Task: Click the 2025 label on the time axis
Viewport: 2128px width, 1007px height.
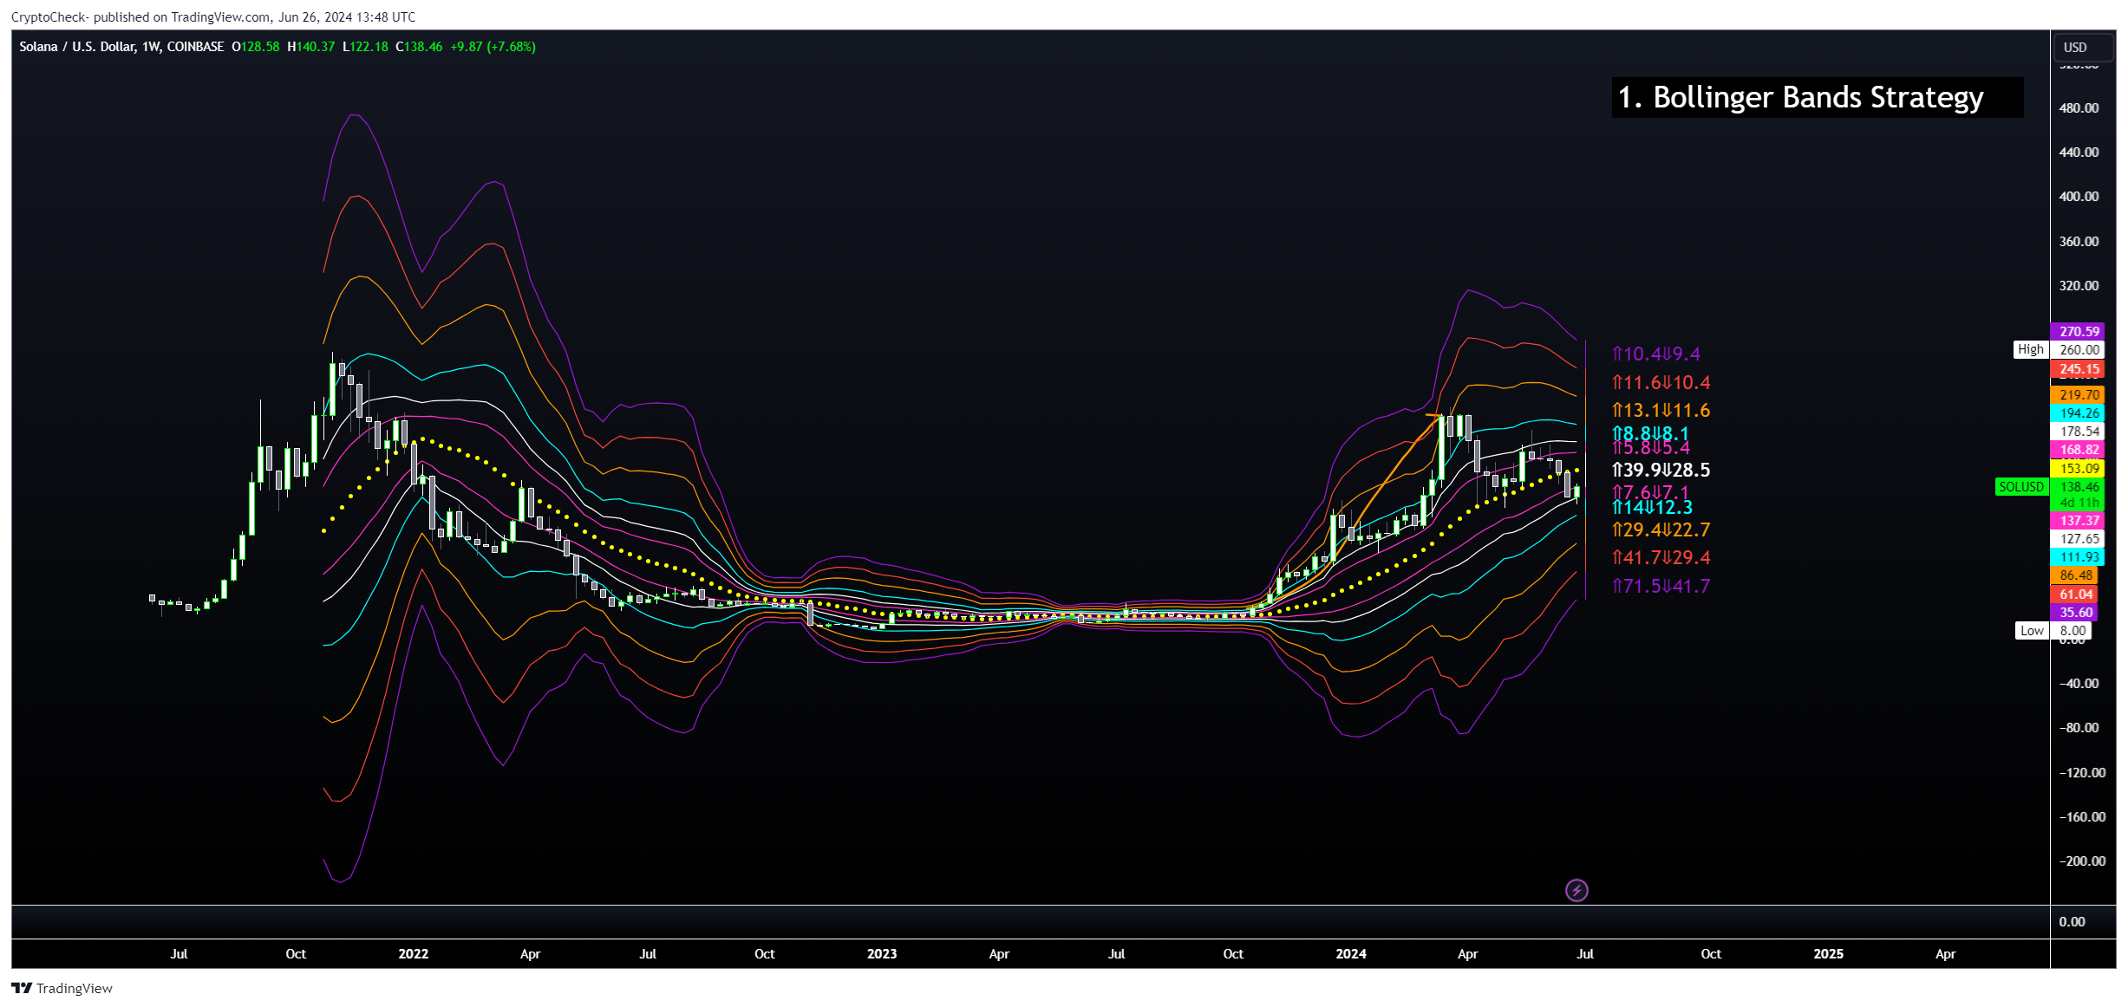Action: pyautogui.click(x=1829, y=953)
